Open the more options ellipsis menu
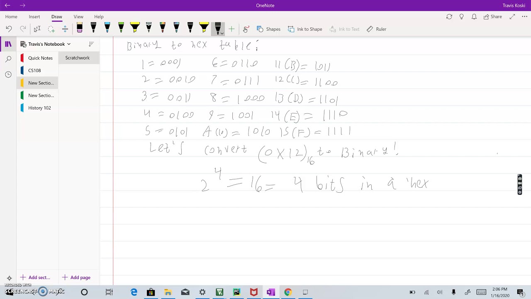The height and width of the screenshot is (299, 531). click(x=524, y=17)
